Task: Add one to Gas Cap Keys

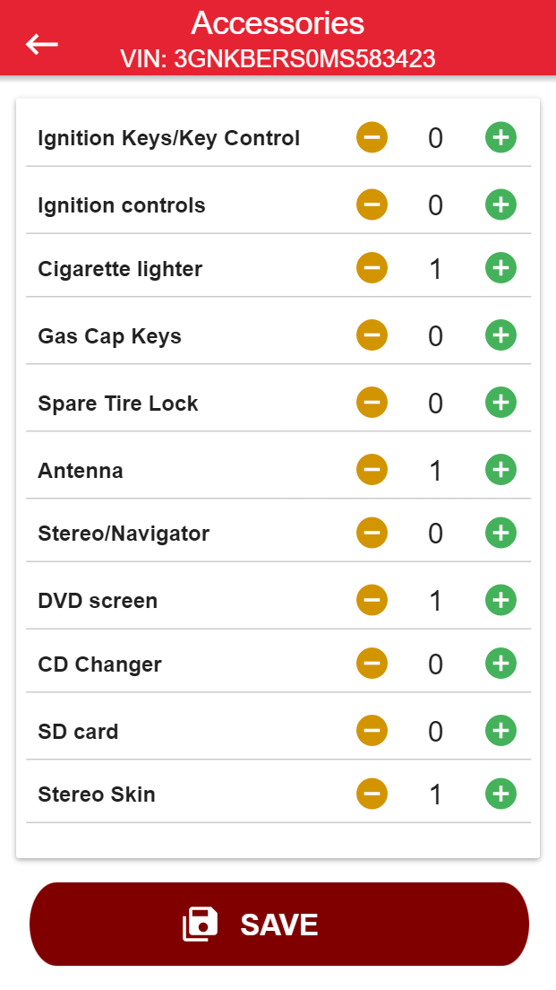Action: click(x=500, y=335)
